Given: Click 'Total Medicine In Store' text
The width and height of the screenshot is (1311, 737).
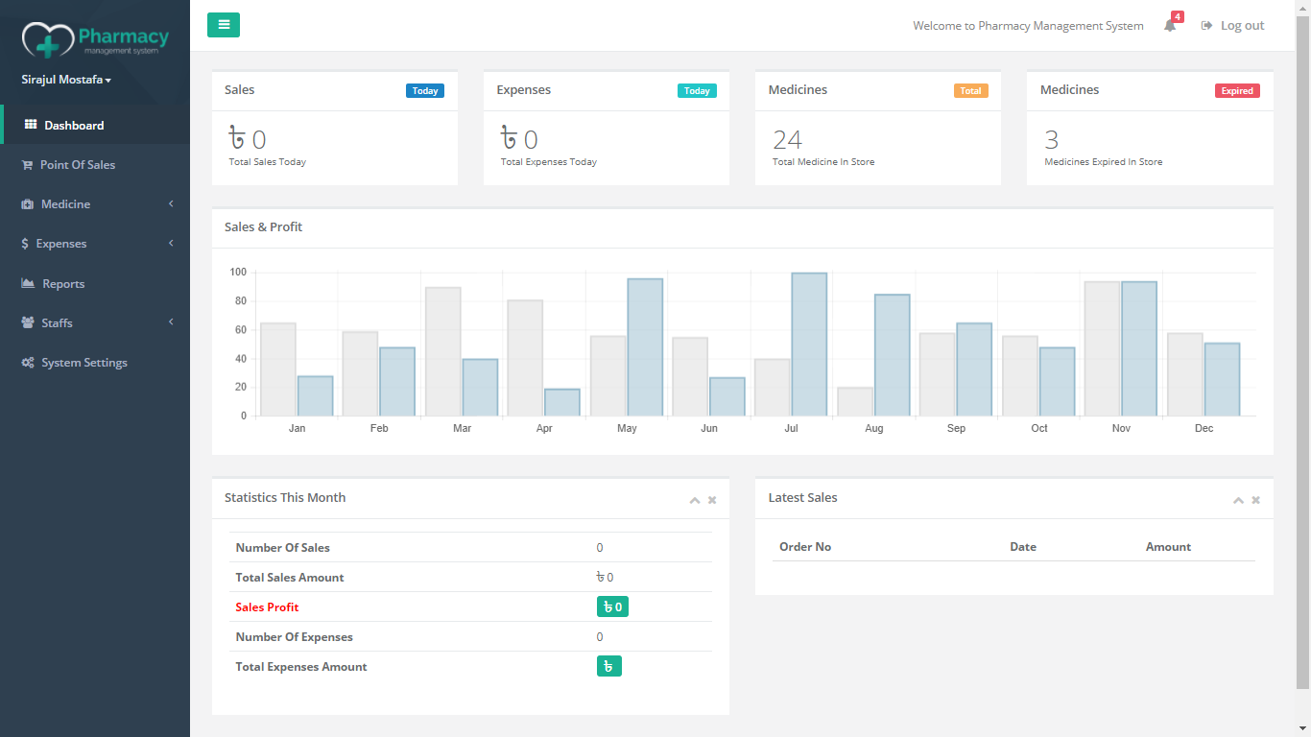Looking at the screenshot, I should [823, 162].
